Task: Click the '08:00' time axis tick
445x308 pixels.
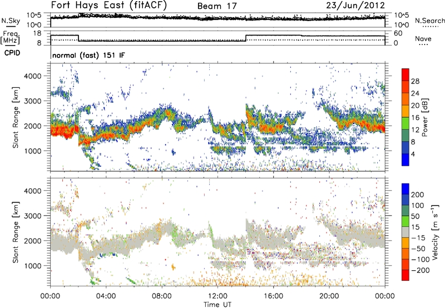Action: click(161, 296)
